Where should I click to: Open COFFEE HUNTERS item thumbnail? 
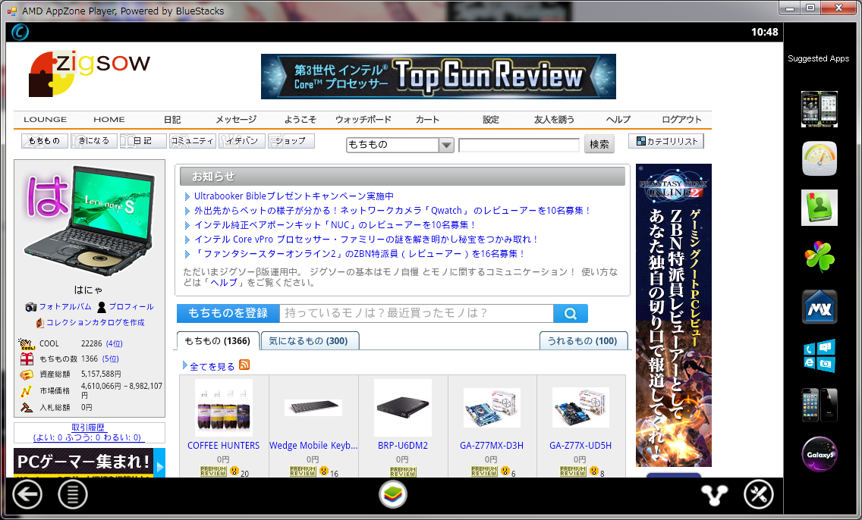[x=223, y=408]
